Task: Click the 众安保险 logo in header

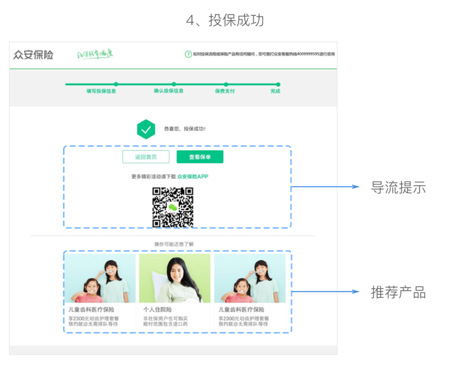Action: coord(34,55)
